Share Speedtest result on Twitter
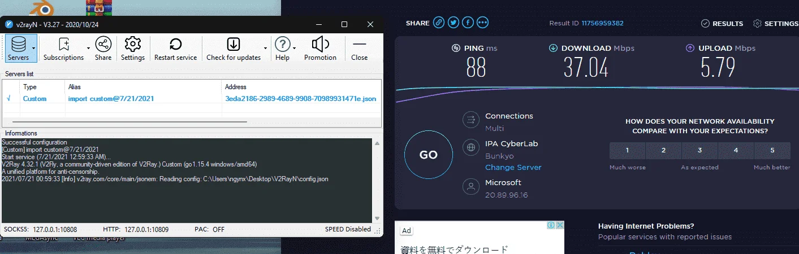The width and height of the screenshot is (799, 254). pos(454,23)
